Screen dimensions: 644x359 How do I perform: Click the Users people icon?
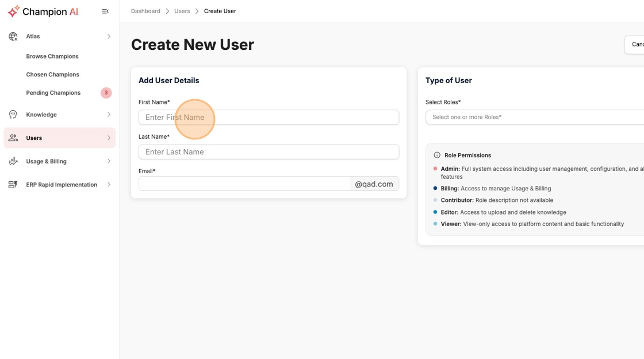[13, 138]
